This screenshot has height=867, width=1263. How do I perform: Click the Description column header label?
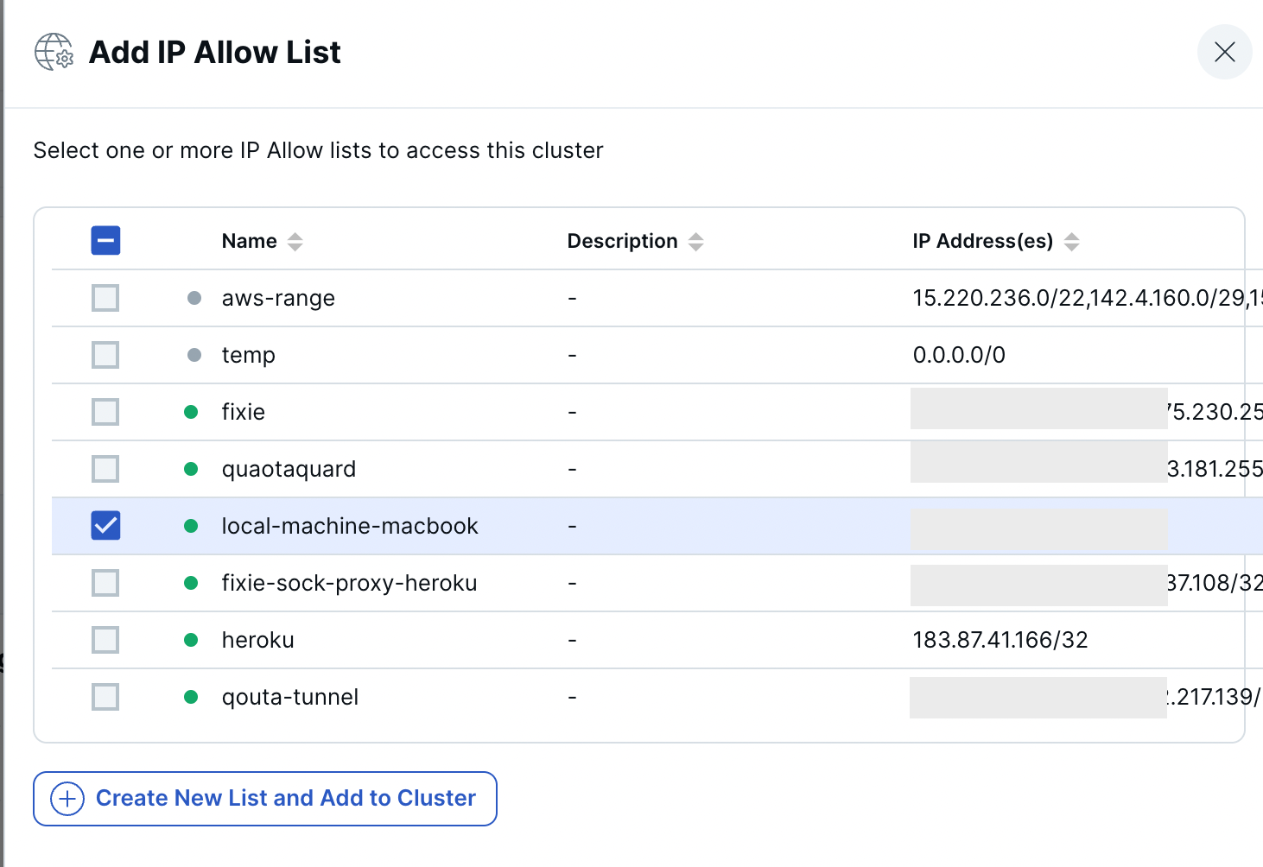tap(622, 242)
